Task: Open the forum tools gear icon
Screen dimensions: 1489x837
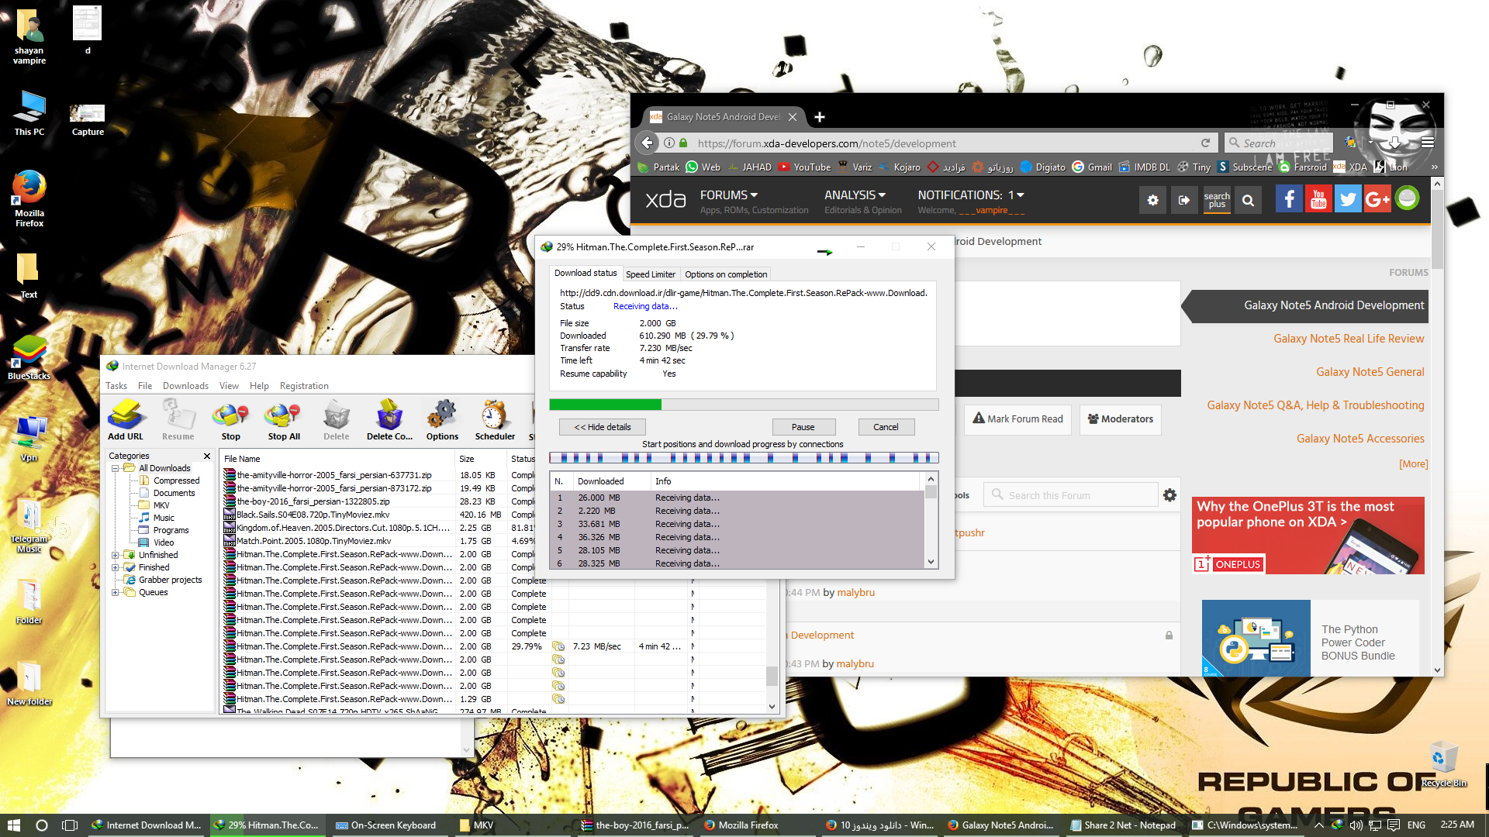Action: pyautogui.click(x=1169, y=495)
